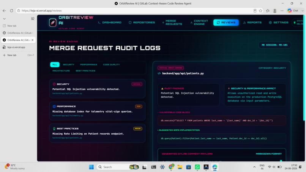This screenshot has height=172, width=306.
Task: Click the System Online status indicator
Action: [x=298, y=22]
